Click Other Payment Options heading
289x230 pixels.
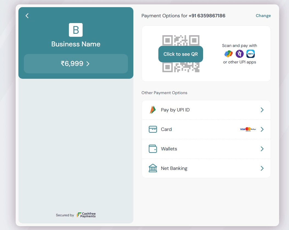tap(164, 93)
